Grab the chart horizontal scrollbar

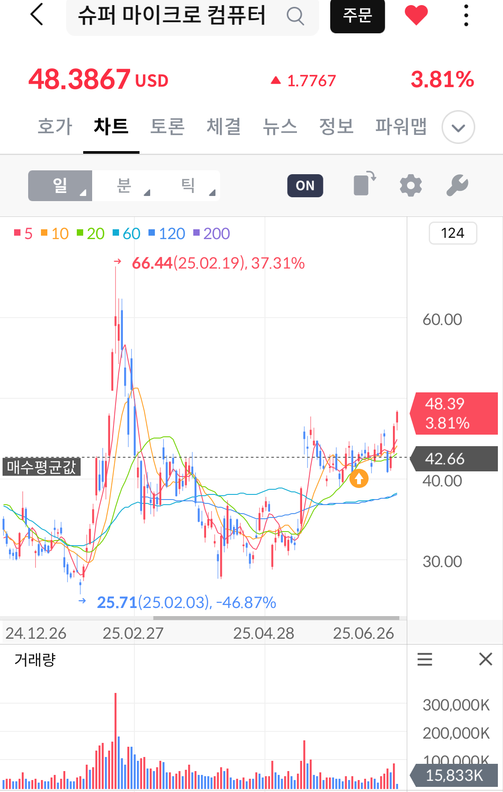click(276, 618)
